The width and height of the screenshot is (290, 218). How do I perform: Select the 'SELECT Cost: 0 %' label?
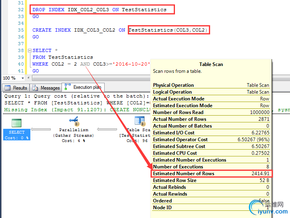point(17,135)
